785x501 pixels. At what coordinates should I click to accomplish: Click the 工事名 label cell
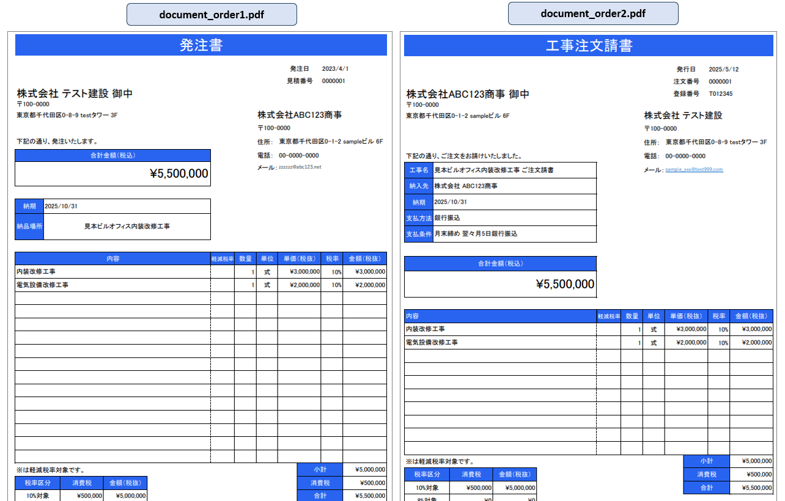(419, 170)
